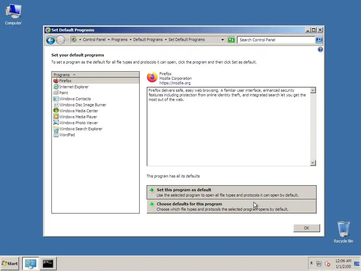This screenshot has height=271, width=361.
Task: Select the Recycle Bin desktop icon
Action: click(x=343, y=232)
